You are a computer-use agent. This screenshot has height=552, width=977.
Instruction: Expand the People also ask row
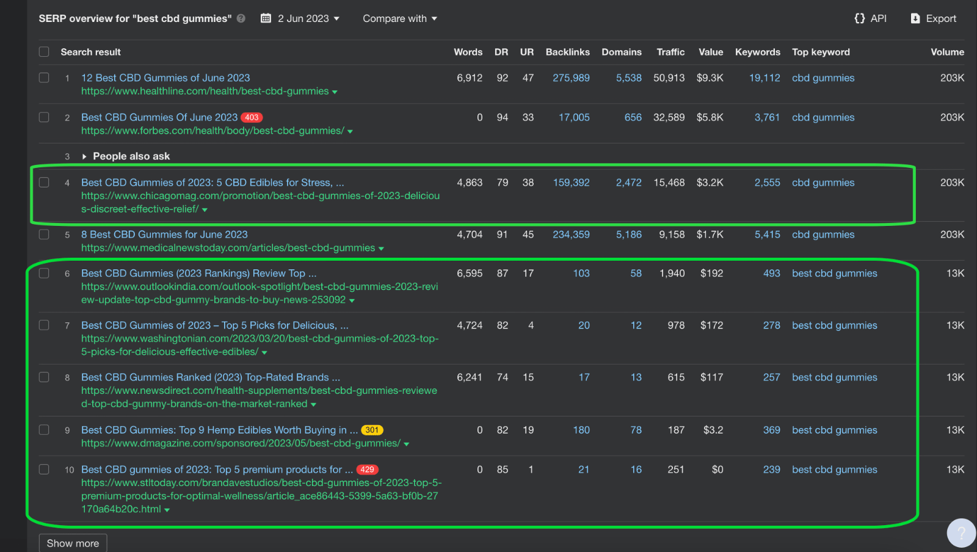pyautogui.click(x=84, y=156)
